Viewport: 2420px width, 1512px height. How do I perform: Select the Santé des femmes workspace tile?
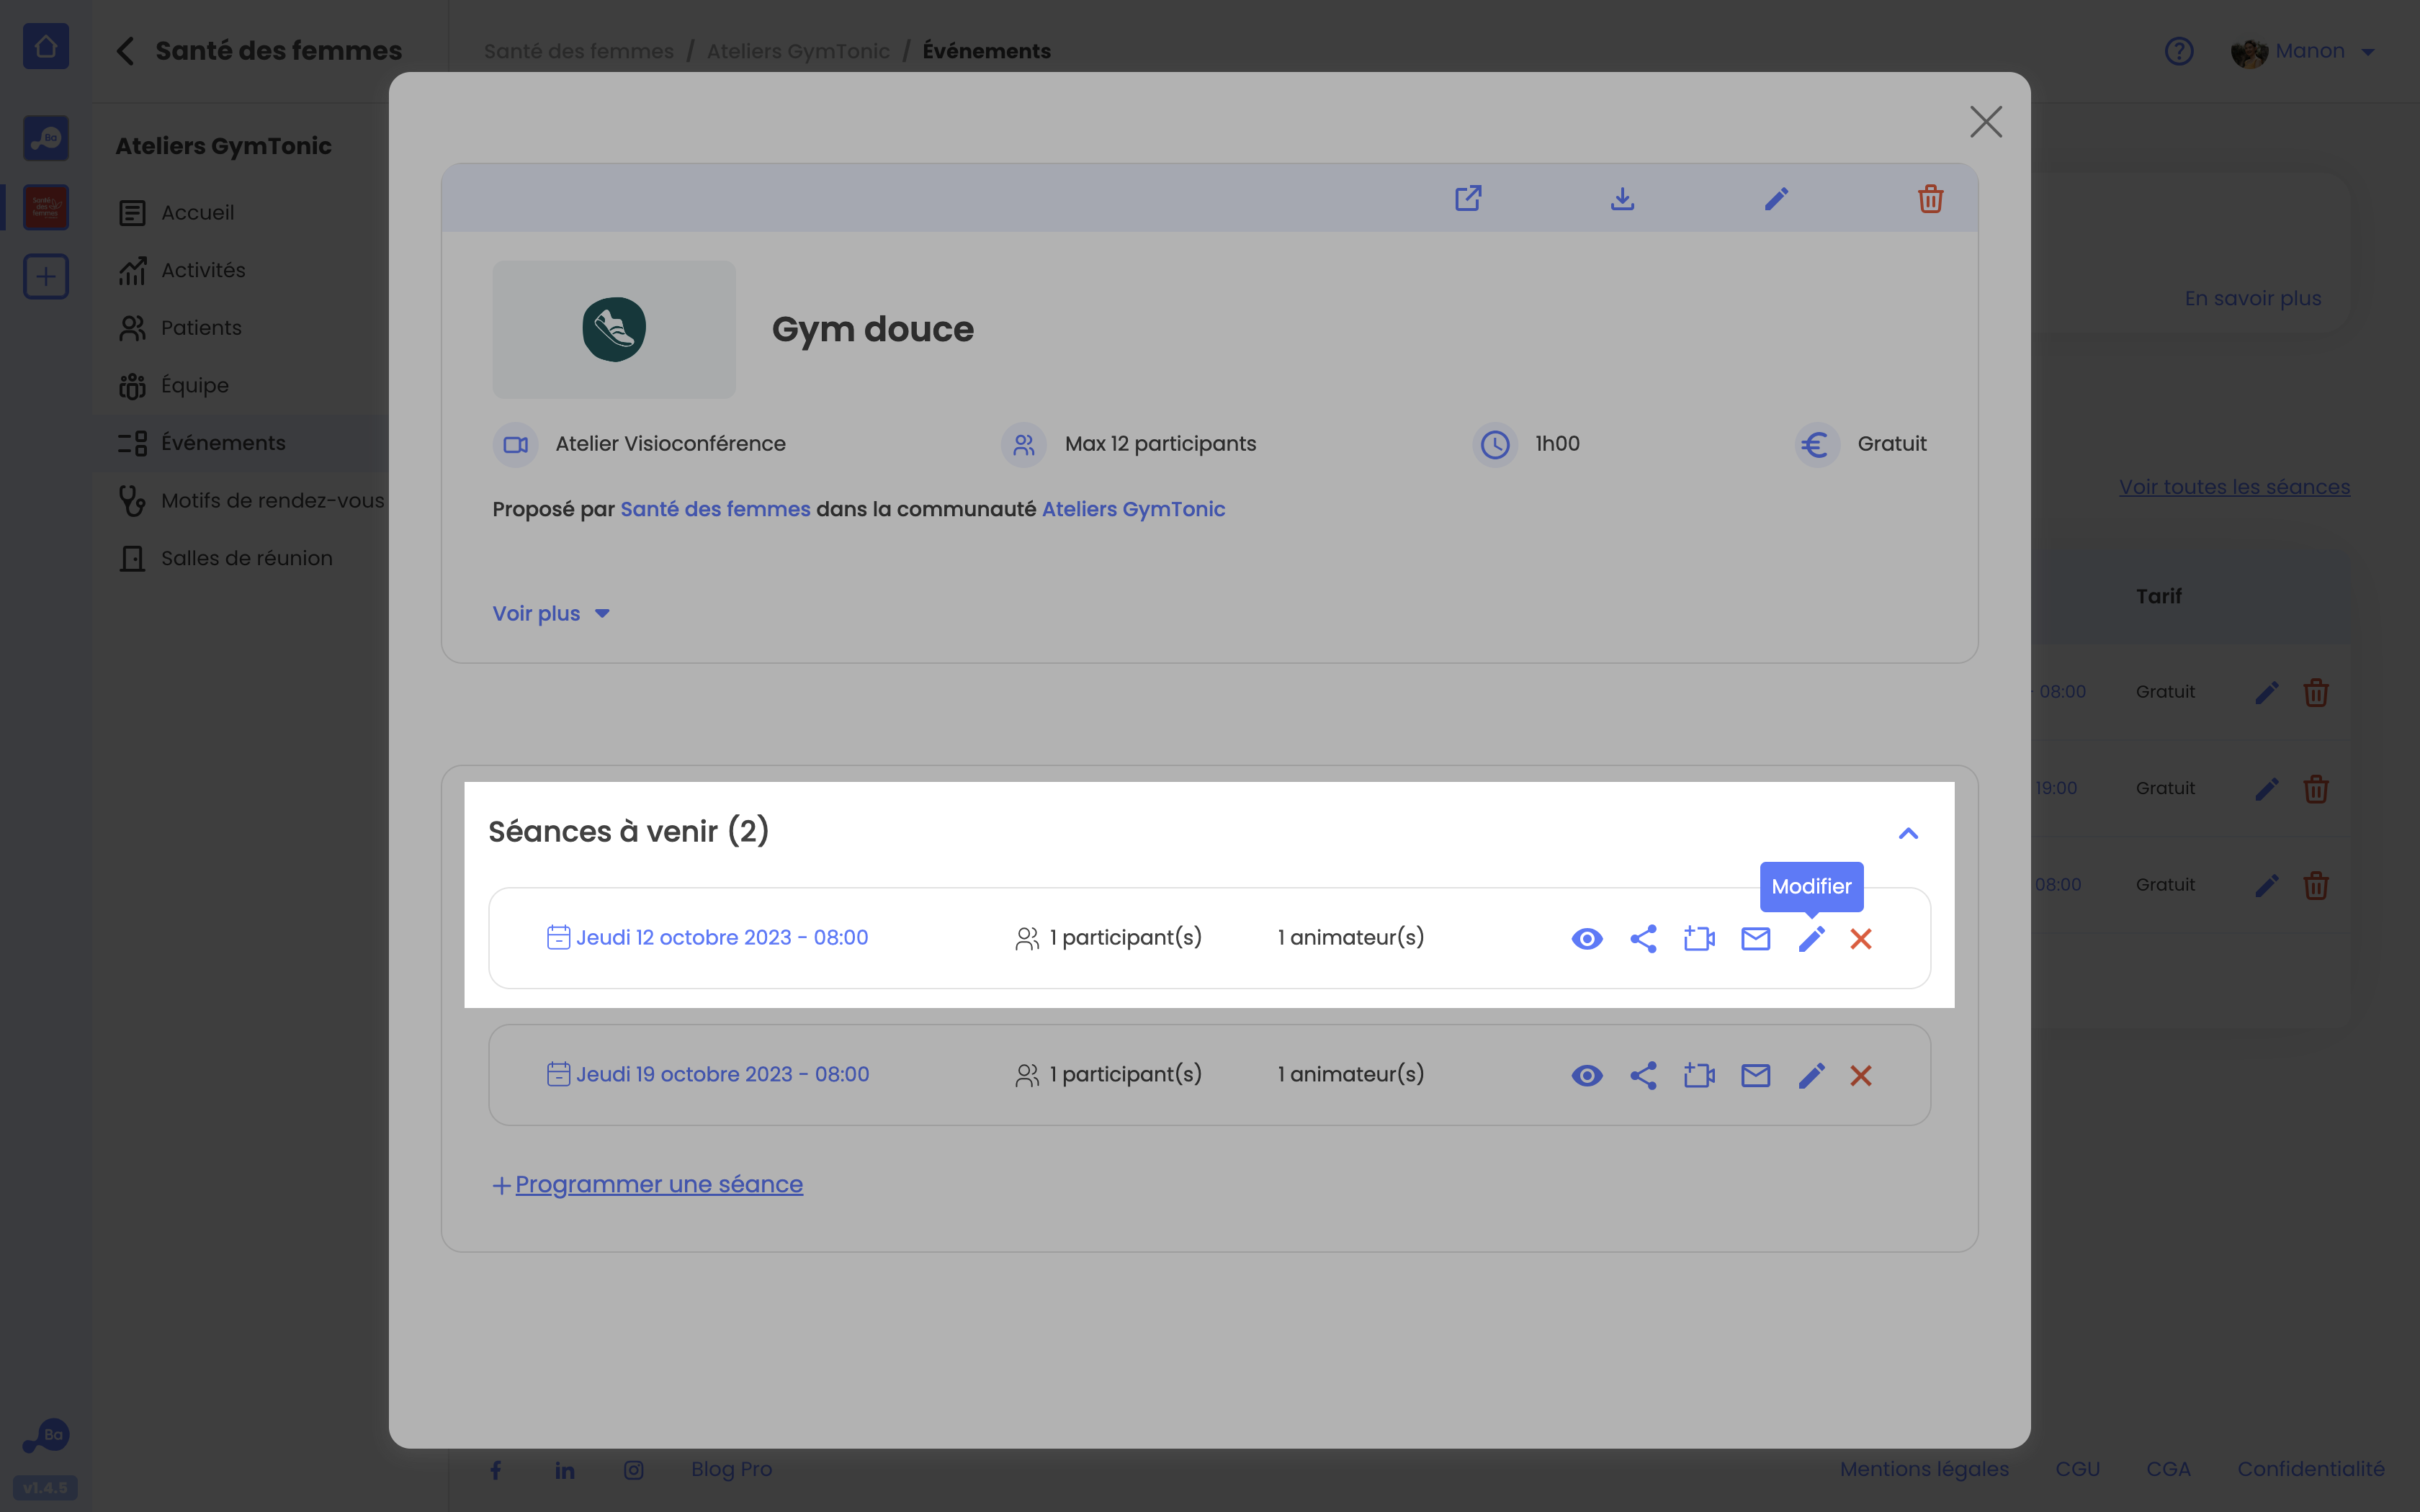pyautogui.click(x=46, y=207)
